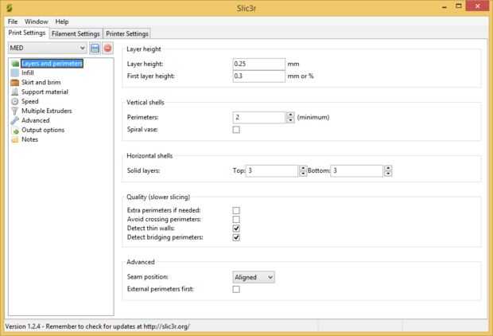Screen dimensions: 493x336
Task: Click the save preset disk icon
Action: tap(95, 49)
